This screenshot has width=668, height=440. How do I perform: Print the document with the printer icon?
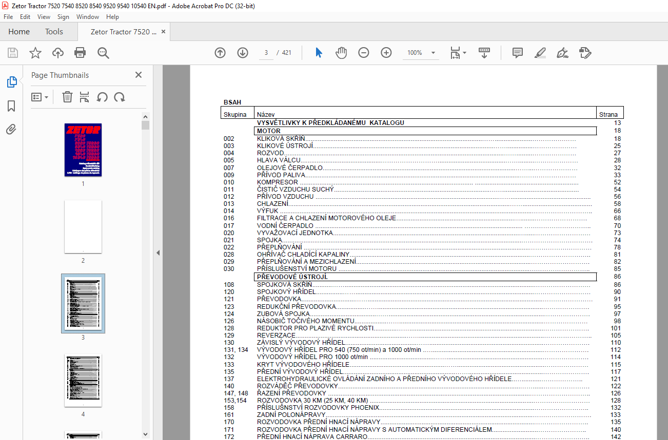(80, 53)
